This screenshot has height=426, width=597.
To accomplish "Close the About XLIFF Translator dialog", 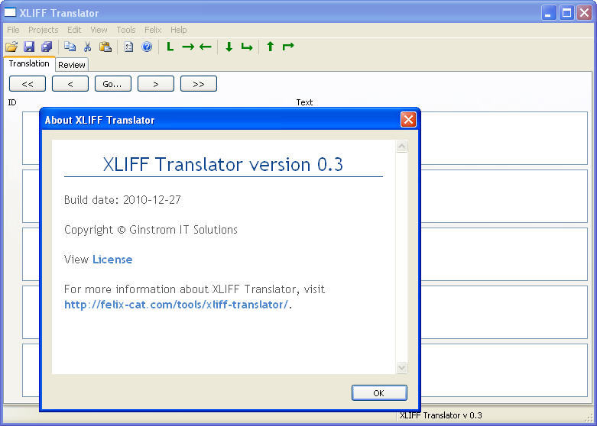I will [408, 120].
